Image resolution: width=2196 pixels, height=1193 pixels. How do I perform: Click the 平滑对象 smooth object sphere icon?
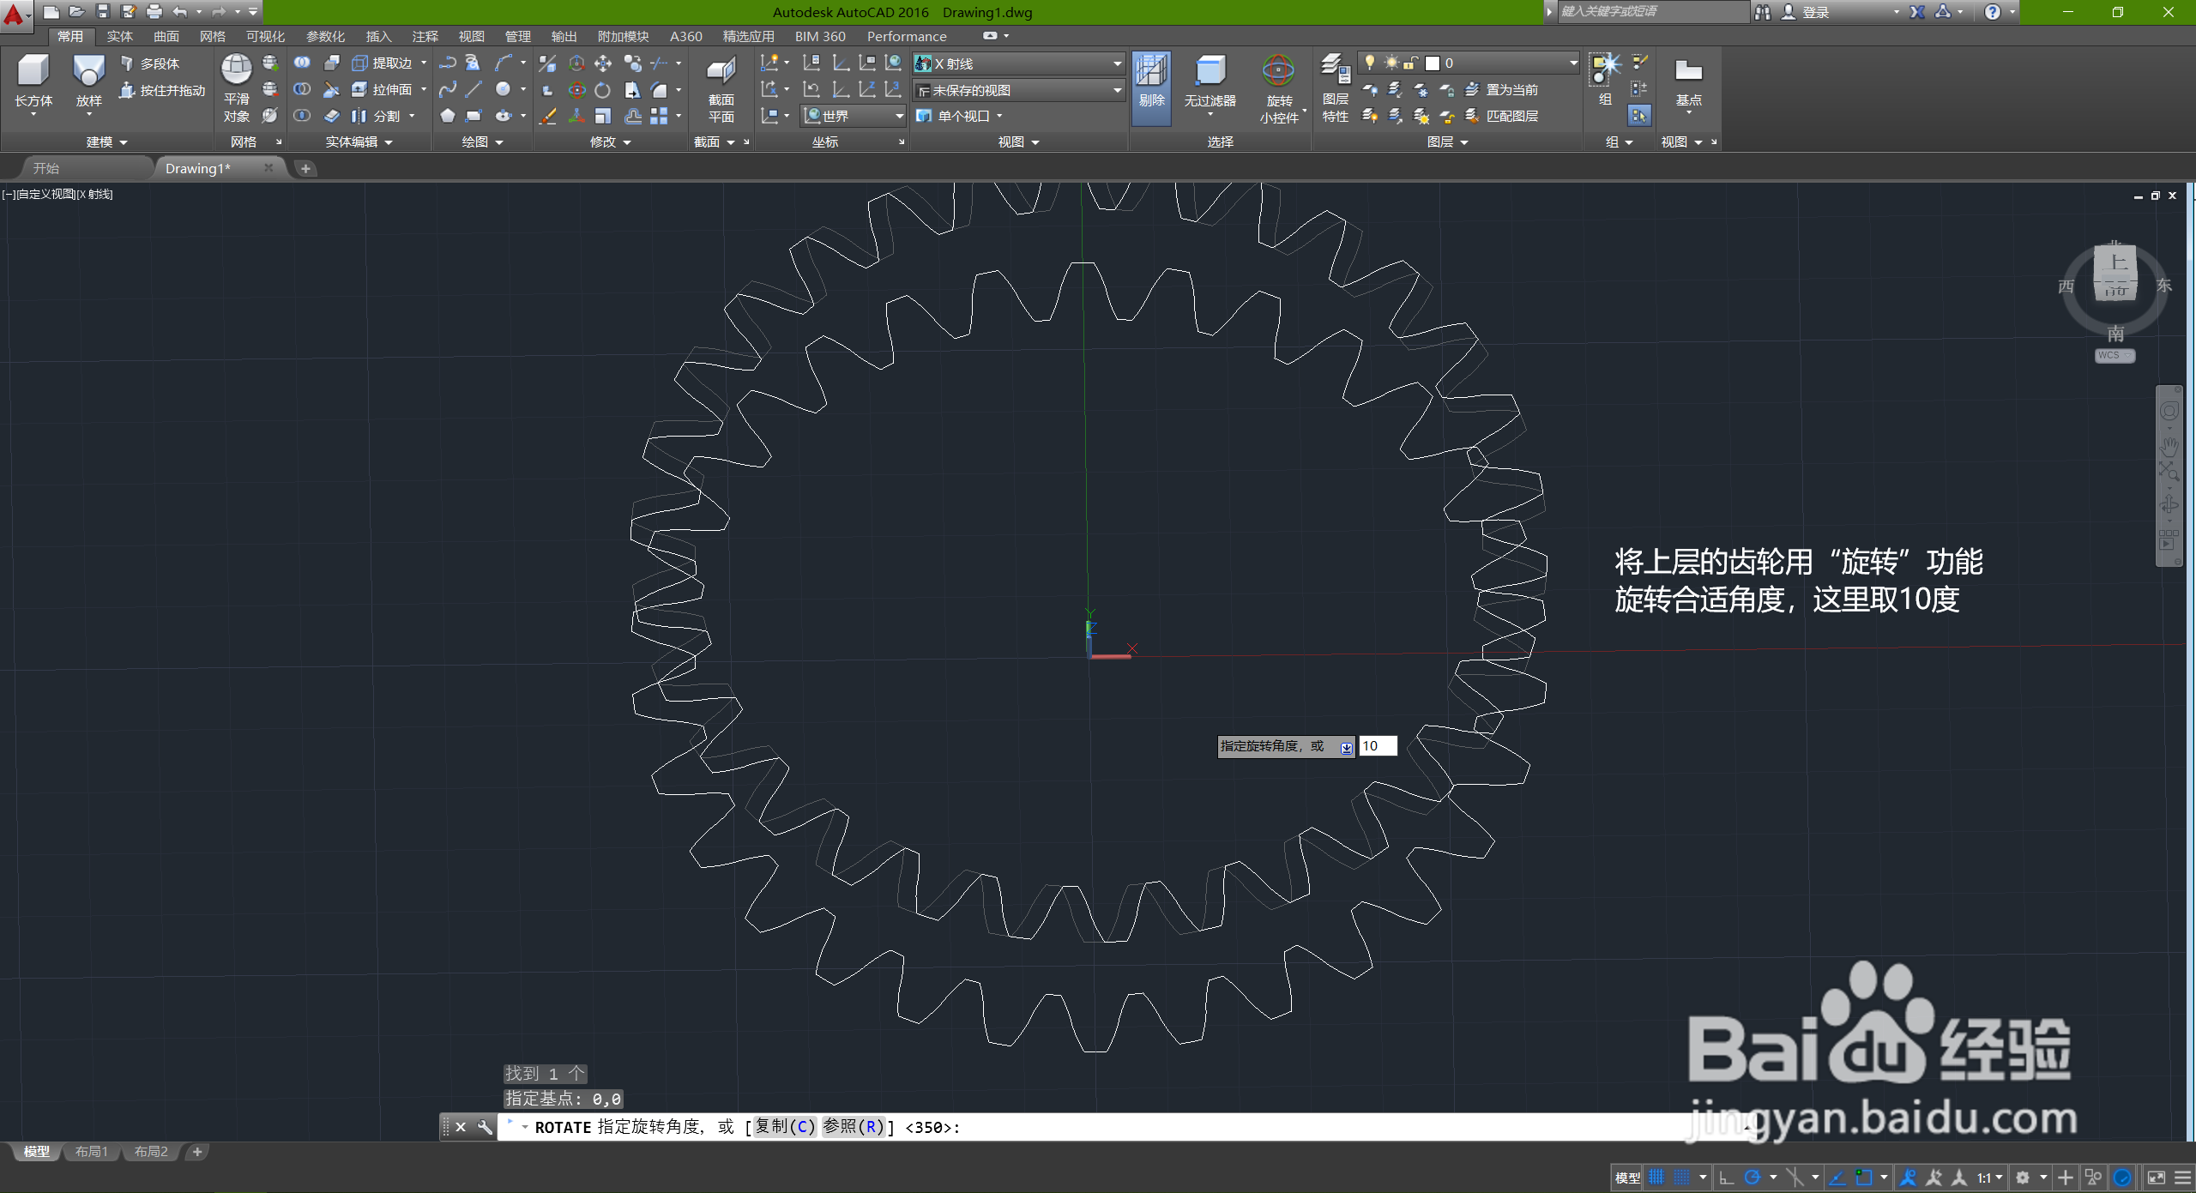click(x=236, y=70)
